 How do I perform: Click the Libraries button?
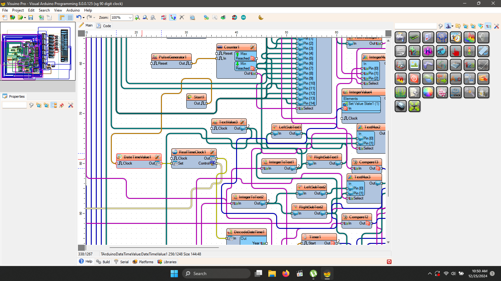(x=167, y=262)
